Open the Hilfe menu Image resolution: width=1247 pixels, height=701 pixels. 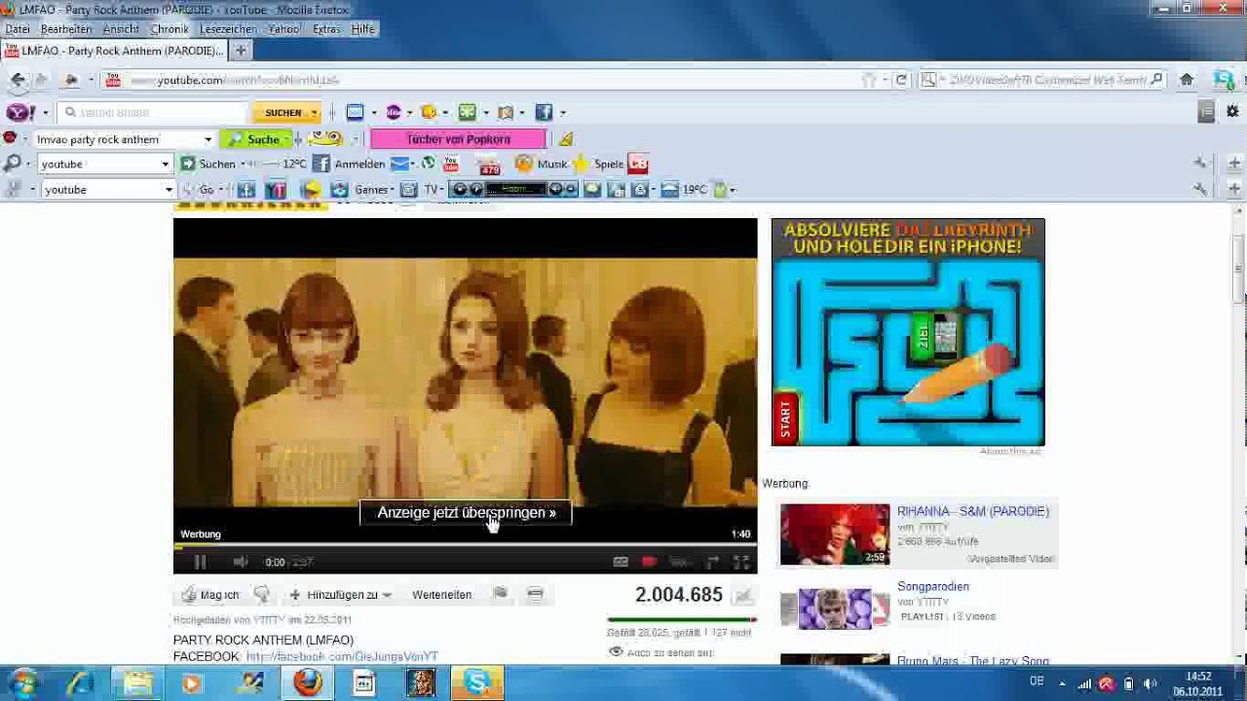pos(363,29)
